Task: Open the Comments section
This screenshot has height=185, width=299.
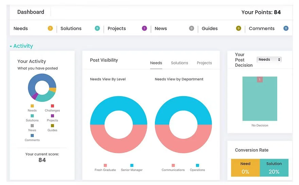Action: pyautogui.click(x=262, y=29)
